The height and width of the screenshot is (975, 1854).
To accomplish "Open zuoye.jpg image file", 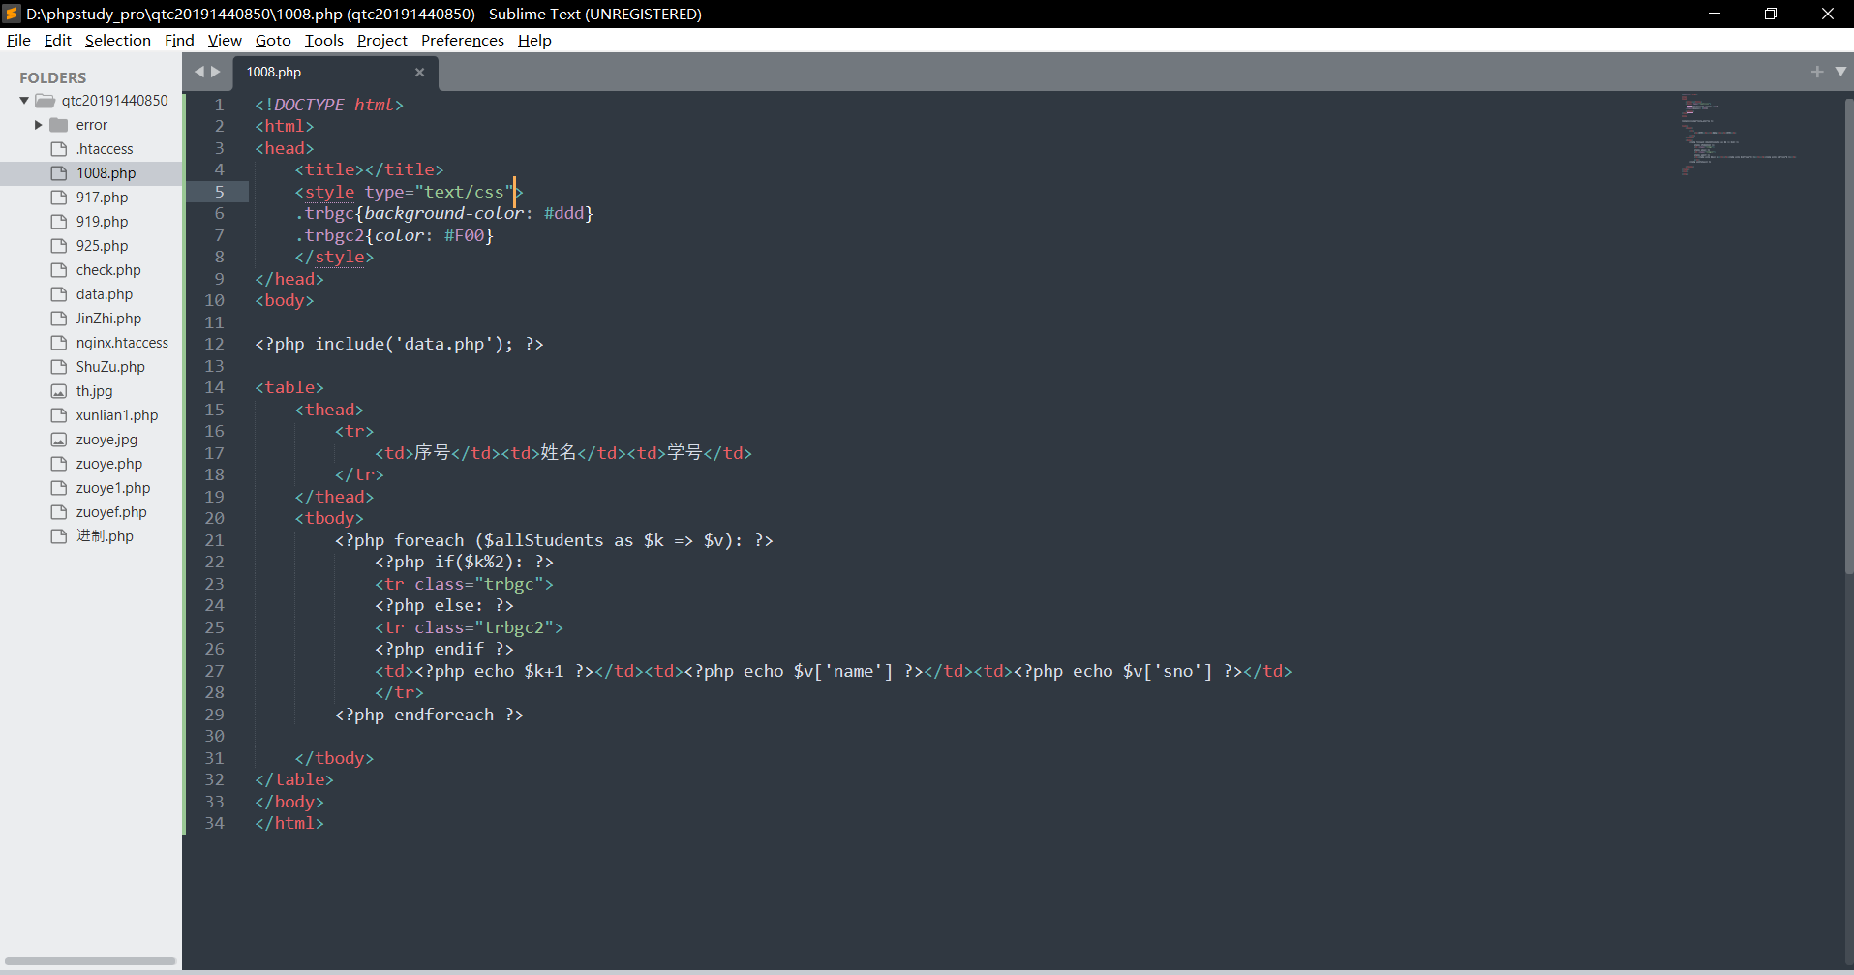I will tap(106, 440).
